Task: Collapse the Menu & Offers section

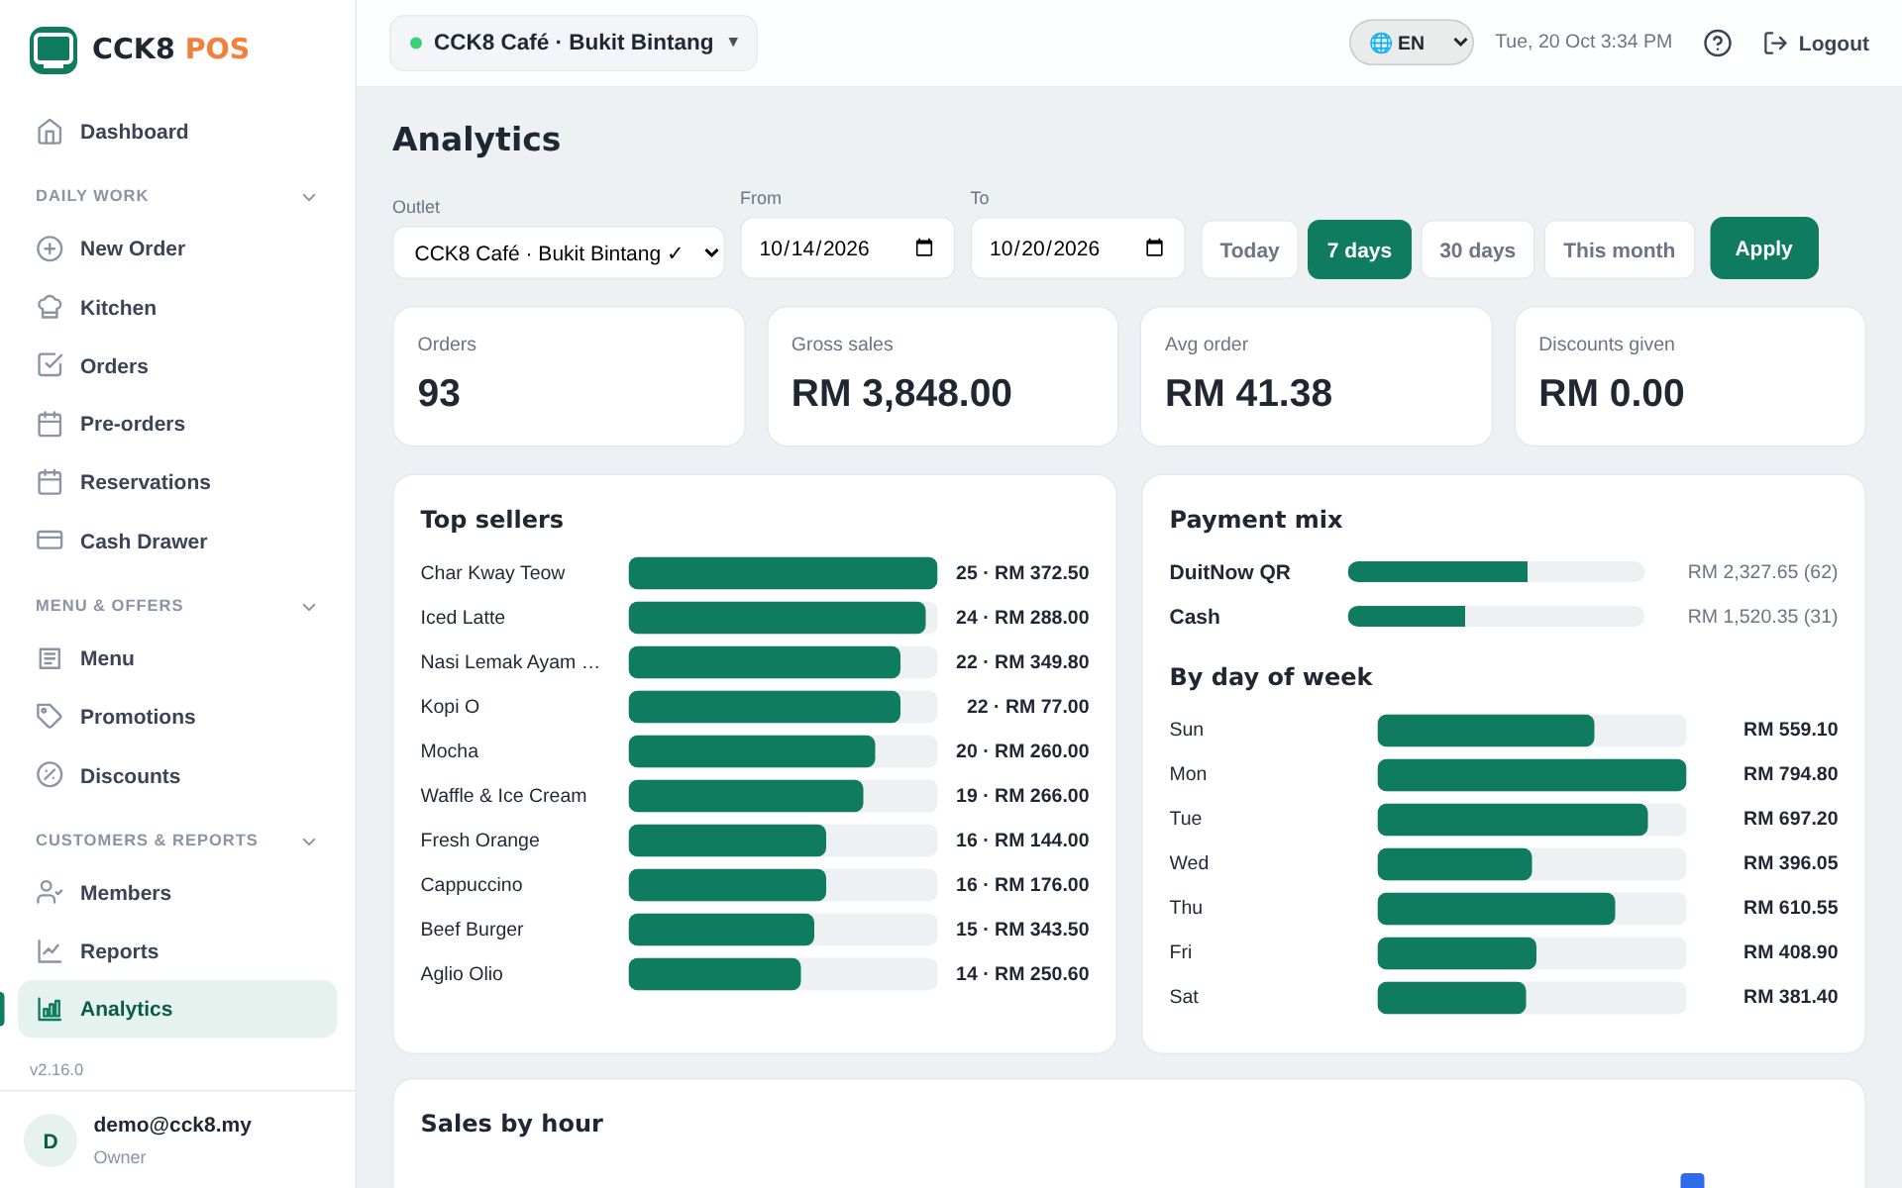Action: 309,607
